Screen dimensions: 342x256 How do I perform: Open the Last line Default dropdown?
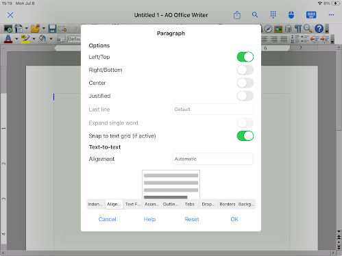(x=212, y=110)
